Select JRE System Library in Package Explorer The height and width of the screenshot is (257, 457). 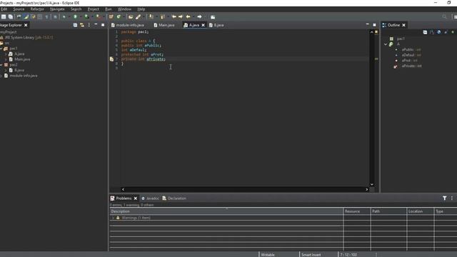[x=26, y=38]
